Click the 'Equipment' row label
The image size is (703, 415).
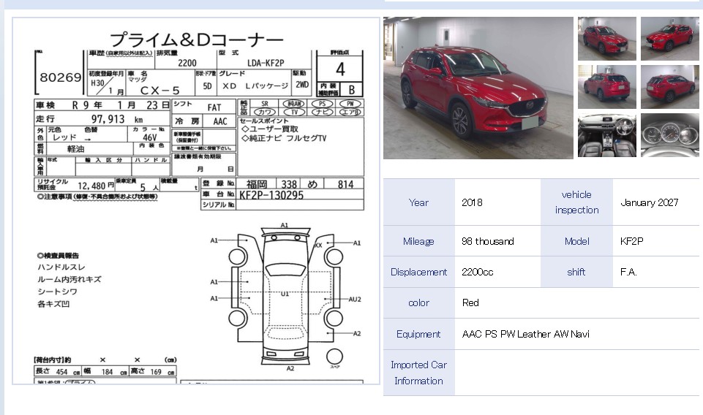tap(418, 334)
